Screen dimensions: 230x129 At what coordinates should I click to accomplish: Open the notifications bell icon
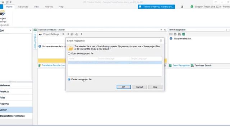tap(182, 7)
